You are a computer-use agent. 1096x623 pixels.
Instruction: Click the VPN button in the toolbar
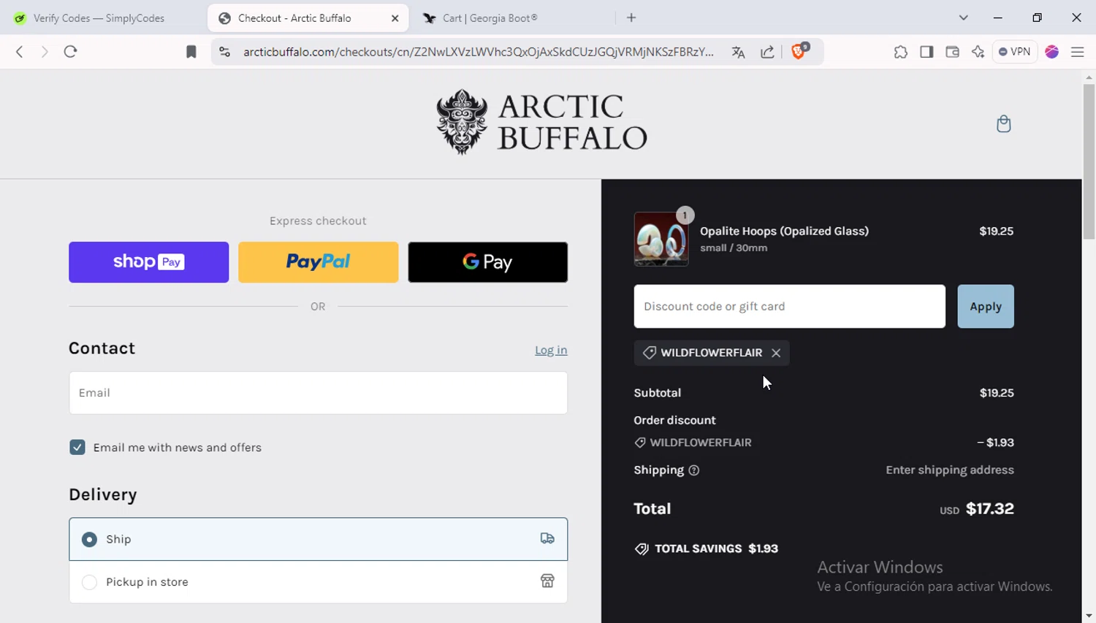(1015, 52)
